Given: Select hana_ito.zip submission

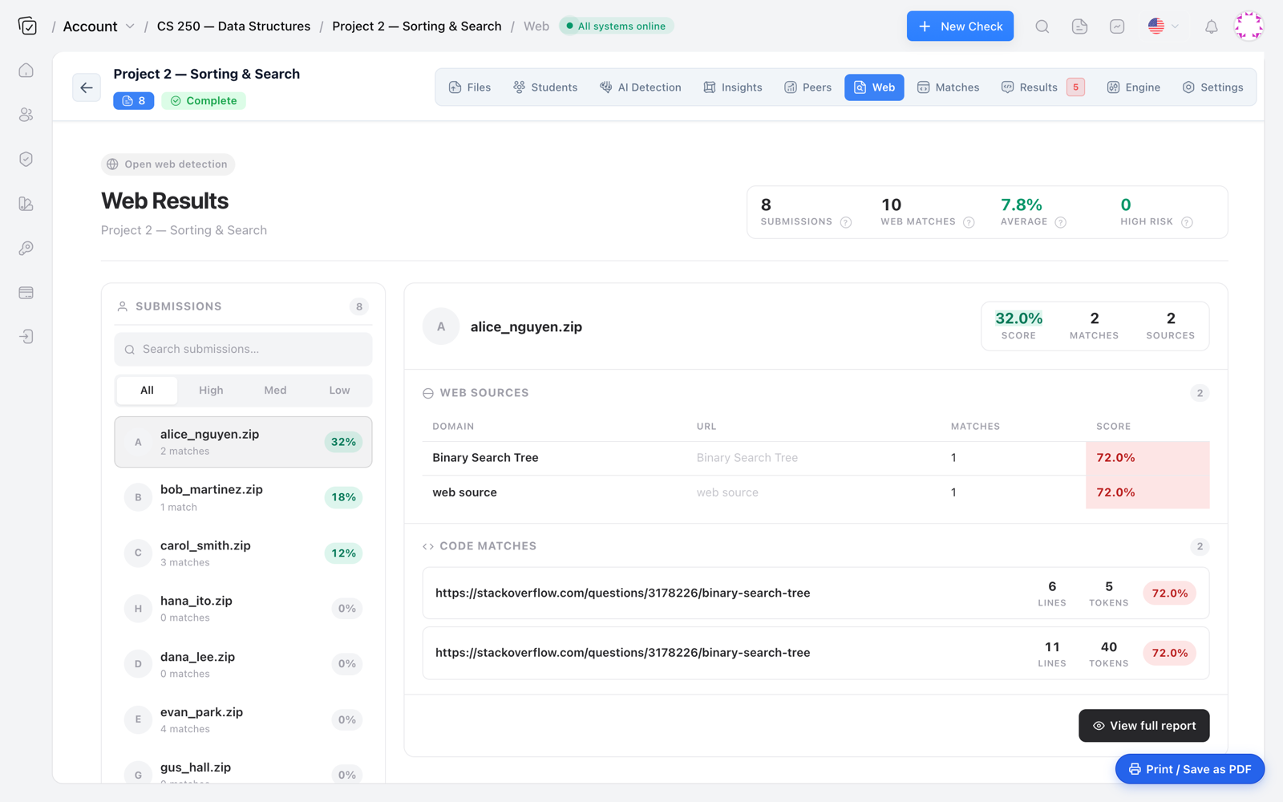Looking at the screenshot, I should coord(243,609).
